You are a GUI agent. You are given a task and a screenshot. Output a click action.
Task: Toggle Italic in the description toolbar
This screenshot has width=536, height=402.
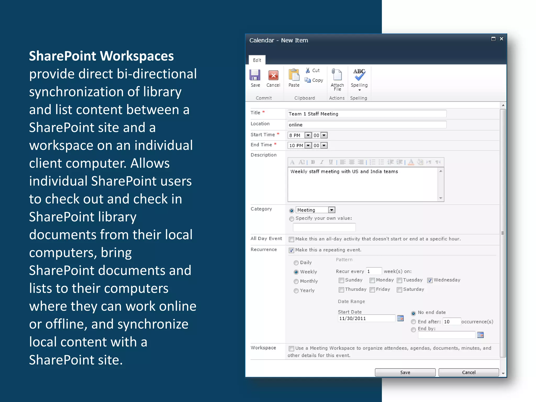point(322,162)
